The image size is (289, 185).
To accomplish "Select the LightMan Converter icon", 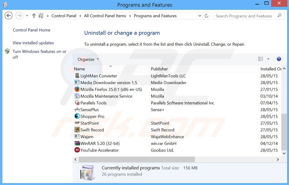I will pyautogui.click(x=77, y=76).
